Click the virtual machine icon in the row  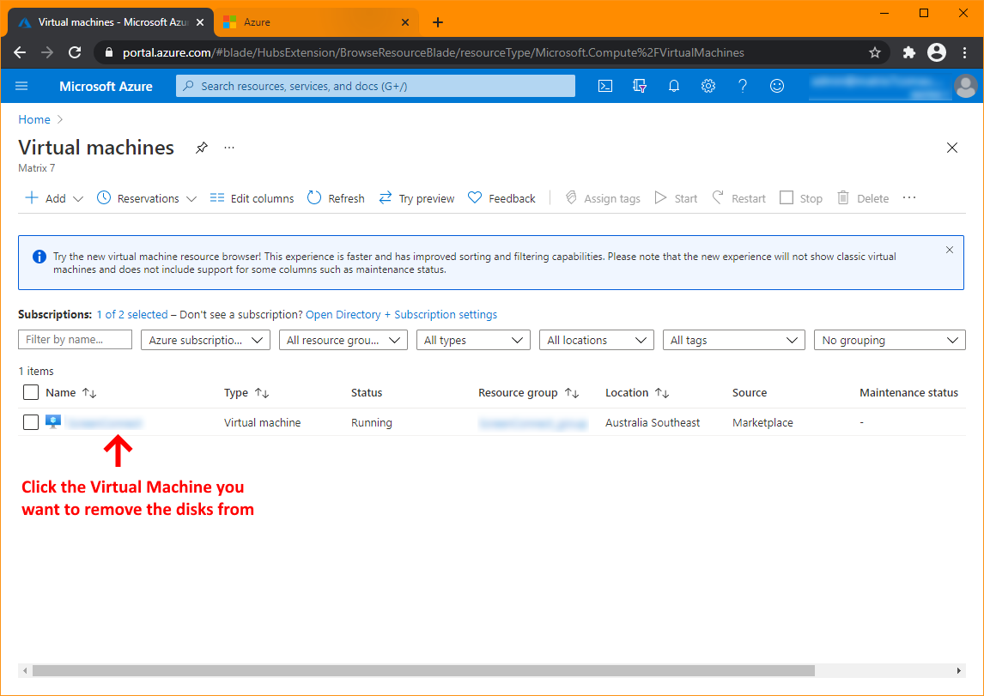[x=53, y=422]
